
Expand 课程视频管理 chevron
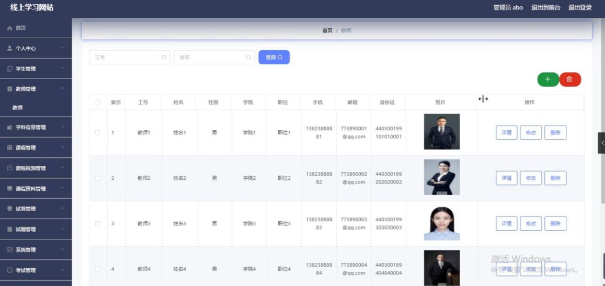point(63,168)
